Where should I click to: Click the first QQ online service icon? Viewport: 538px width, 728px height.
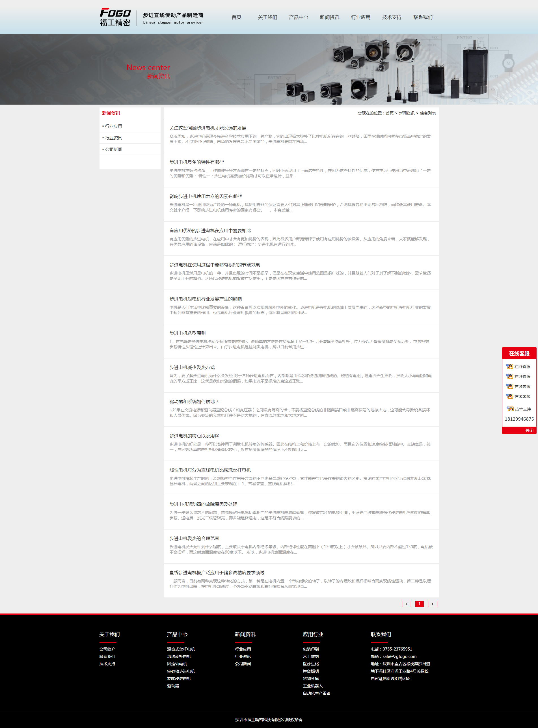point(509,367)
